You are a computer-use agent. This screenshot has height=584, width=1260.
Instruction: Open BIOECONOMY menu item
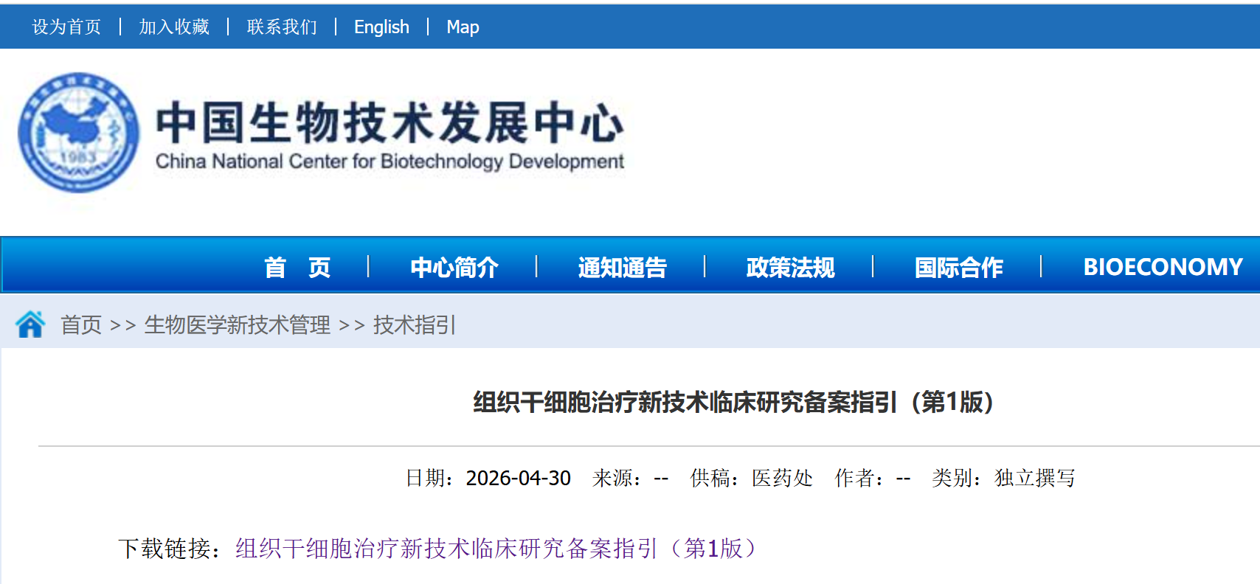tap(1163, 267)
